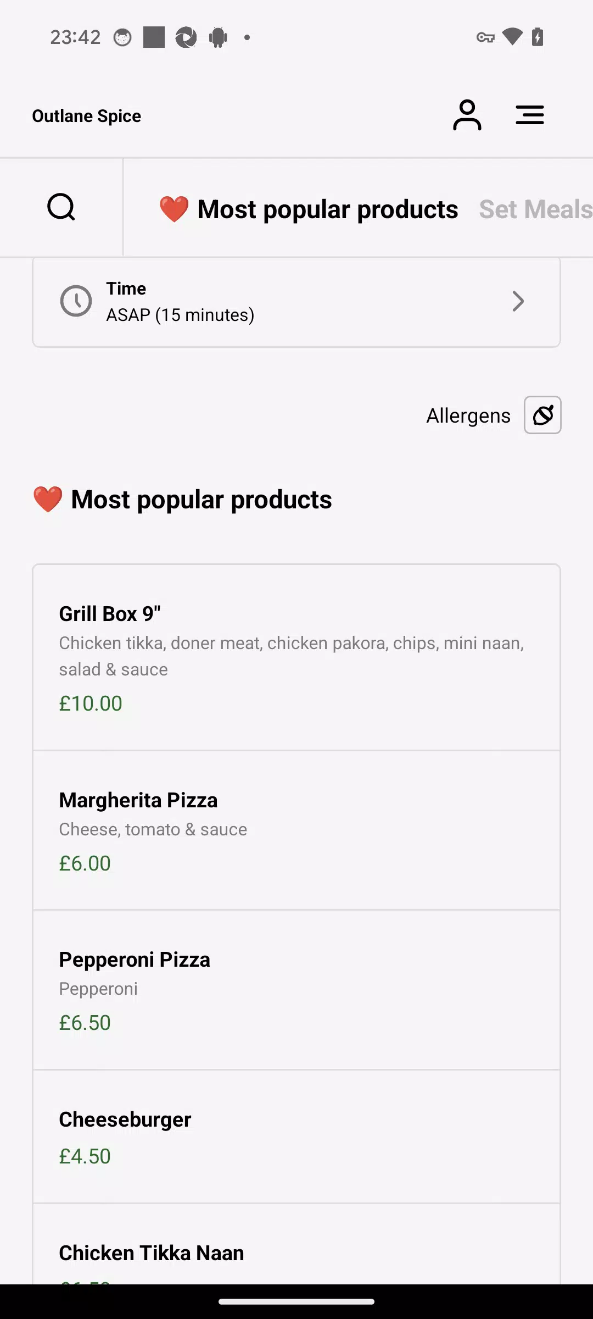
Task: Open the hamburger menu
Action: pos(529,115)
